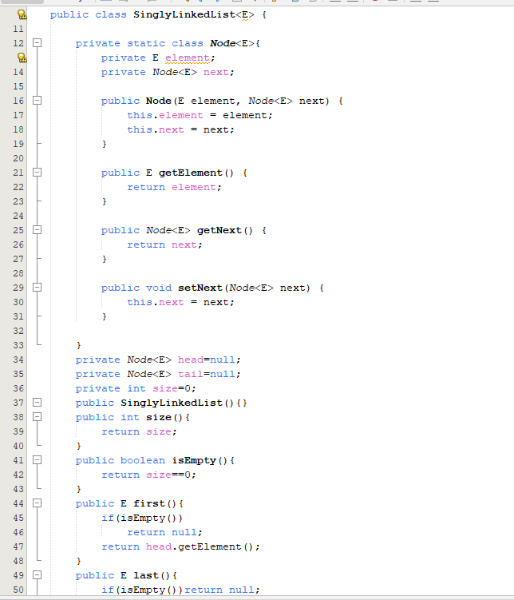Collapse the isEmpty() method fold on line 41
Image resolution: width=514 pixels, height=600 pixels.
(37, 460)
